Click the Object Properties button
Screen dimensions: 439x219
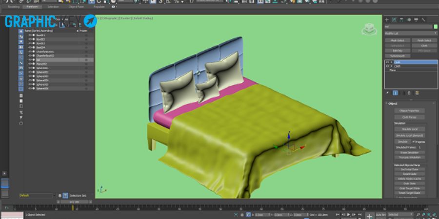pyautogui.click(x=410, y=111)
